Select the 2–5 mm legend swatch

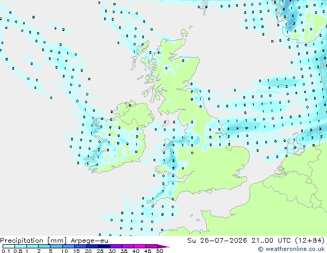pos(44,246)
